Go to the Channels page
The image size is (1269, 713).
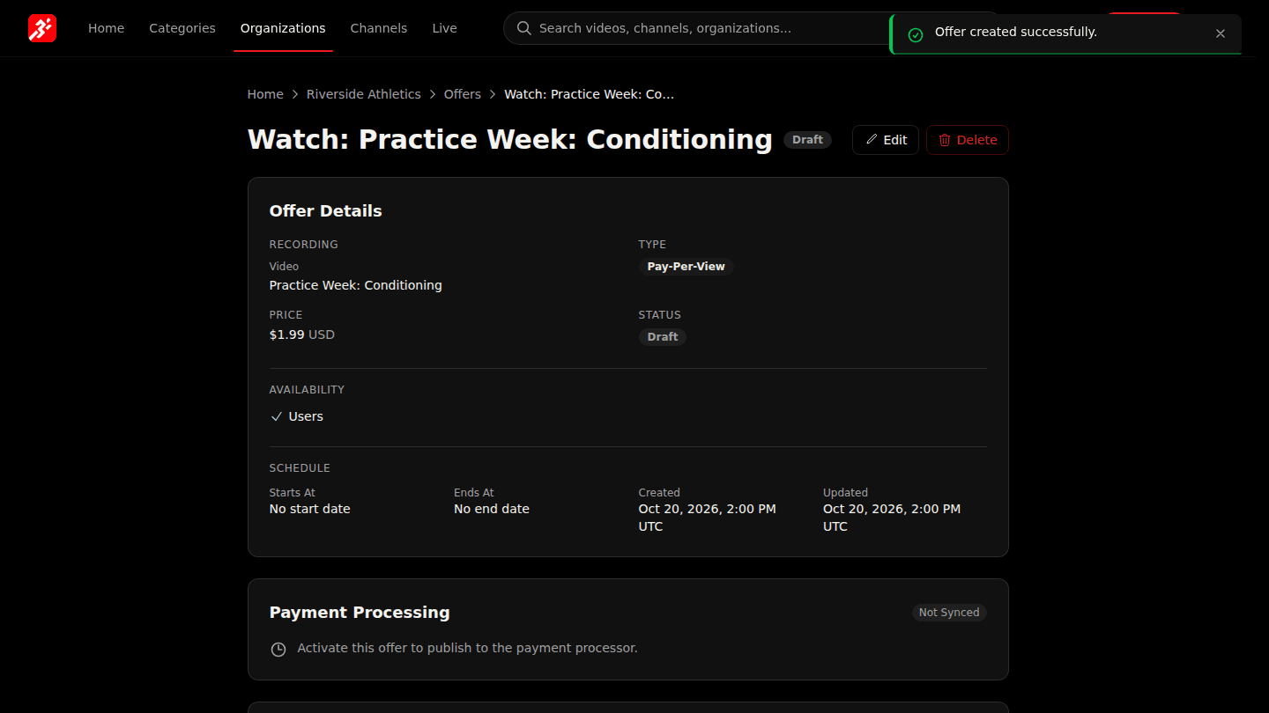coord(379,28)
